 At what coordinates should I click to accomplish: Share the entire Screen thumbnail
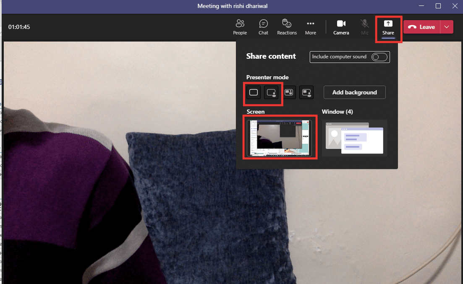click(x=280, y=138)
